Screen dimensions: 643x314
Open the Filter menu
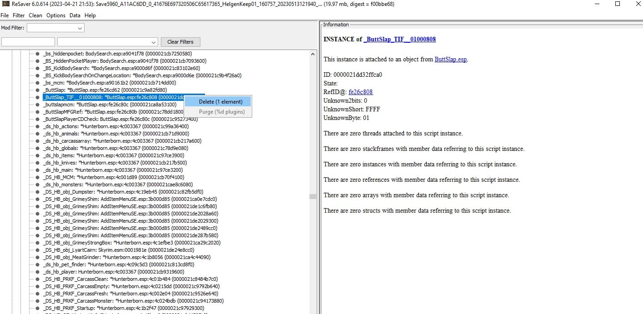[x=19, y=15]
